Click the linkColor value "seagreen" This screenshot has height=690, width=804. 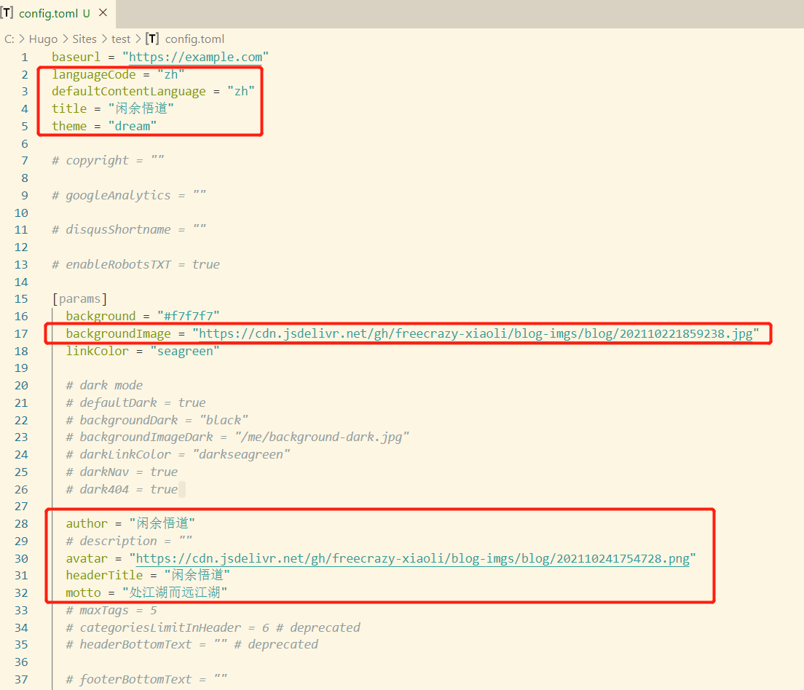coord(184,351)
